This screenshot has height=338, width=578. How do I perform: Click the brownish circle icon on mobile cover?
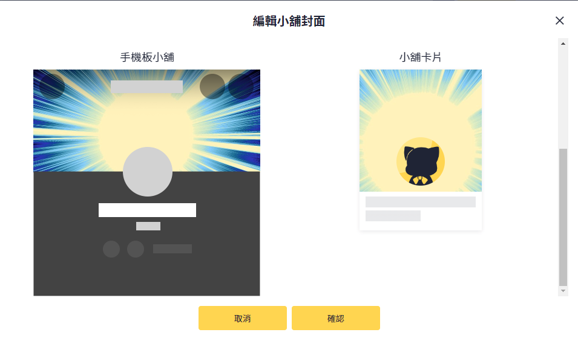212,86
